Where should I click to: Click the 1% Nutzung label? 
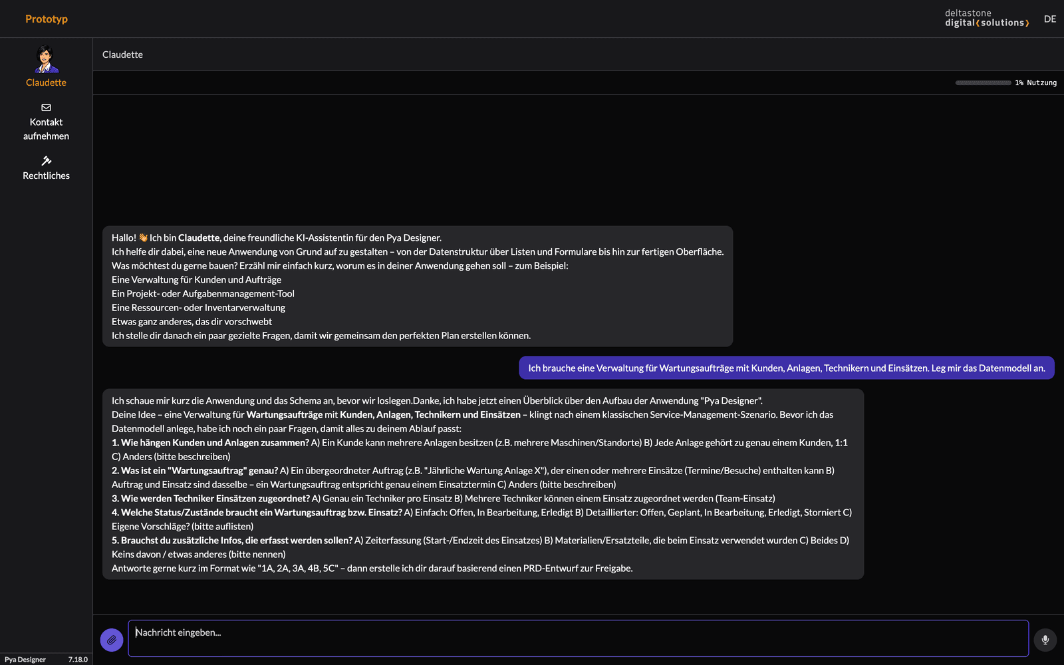[1035, 82]
